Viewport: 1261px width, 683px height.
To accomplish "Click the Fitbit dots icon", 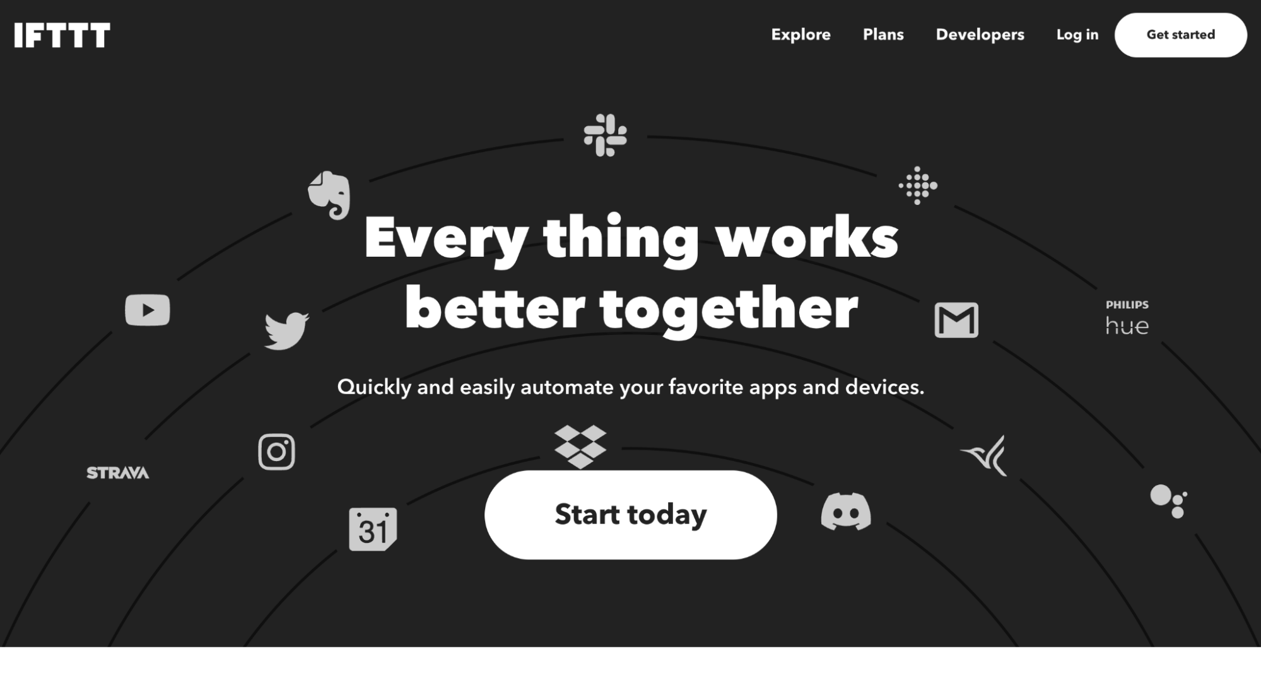I will point(917,187).
